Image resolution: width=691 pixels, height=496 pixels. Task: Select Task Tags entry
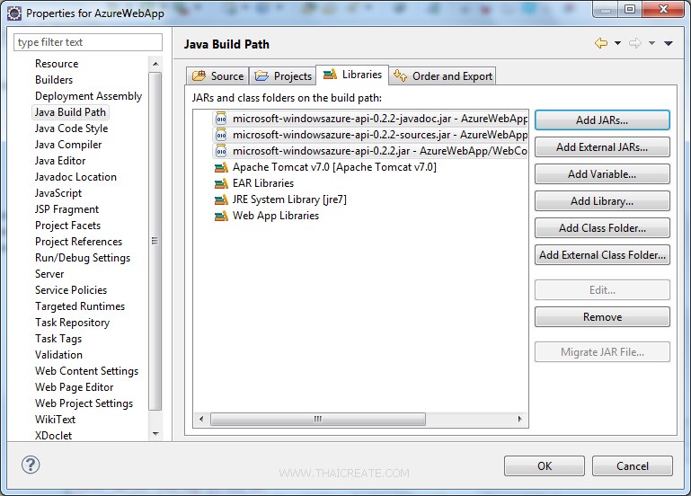[x=58, y=338]
